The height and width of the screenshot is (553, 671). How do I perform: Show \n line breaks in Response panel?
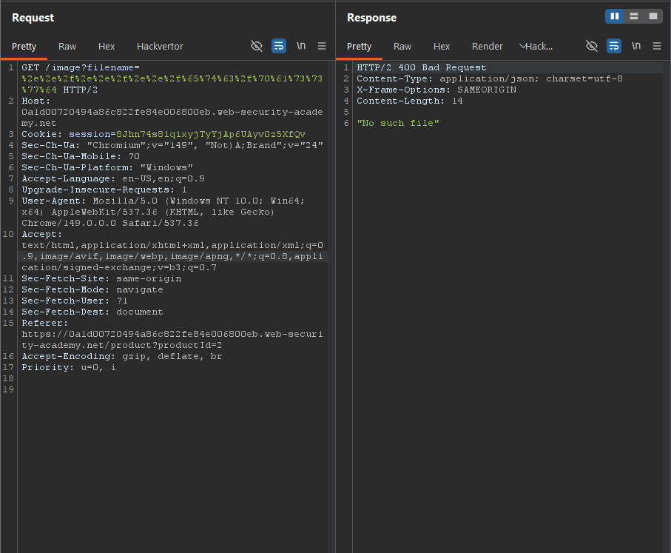click(636, 46)
